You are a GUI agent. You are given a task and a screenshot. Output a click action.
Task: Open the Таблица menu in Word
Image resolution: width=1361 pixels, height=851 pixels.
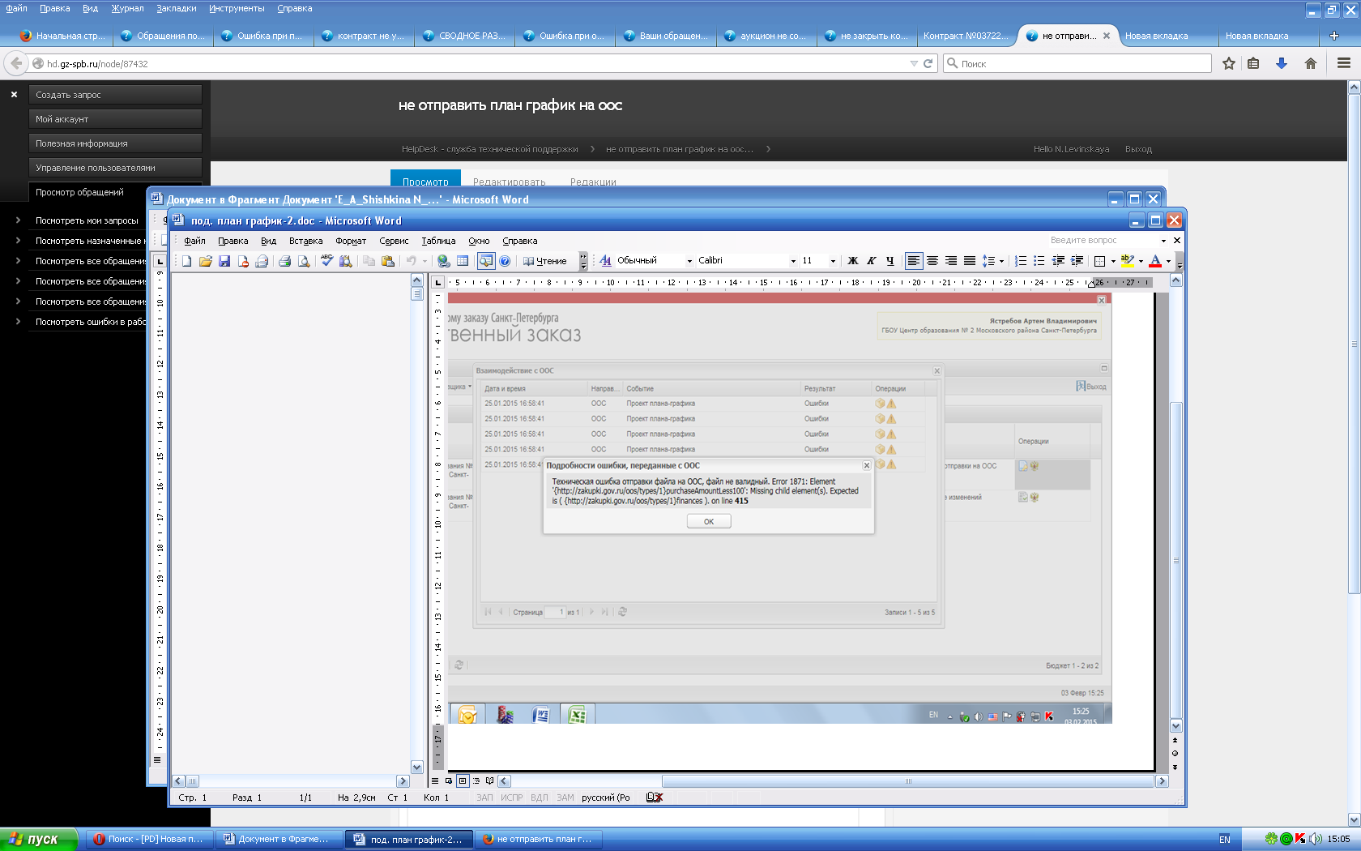[438, 241]
